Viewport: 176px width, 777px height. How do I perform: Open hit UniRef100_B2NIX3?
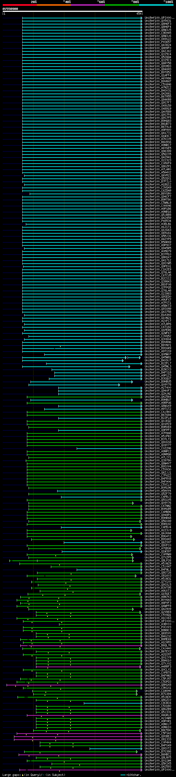(x=158, y=370)
